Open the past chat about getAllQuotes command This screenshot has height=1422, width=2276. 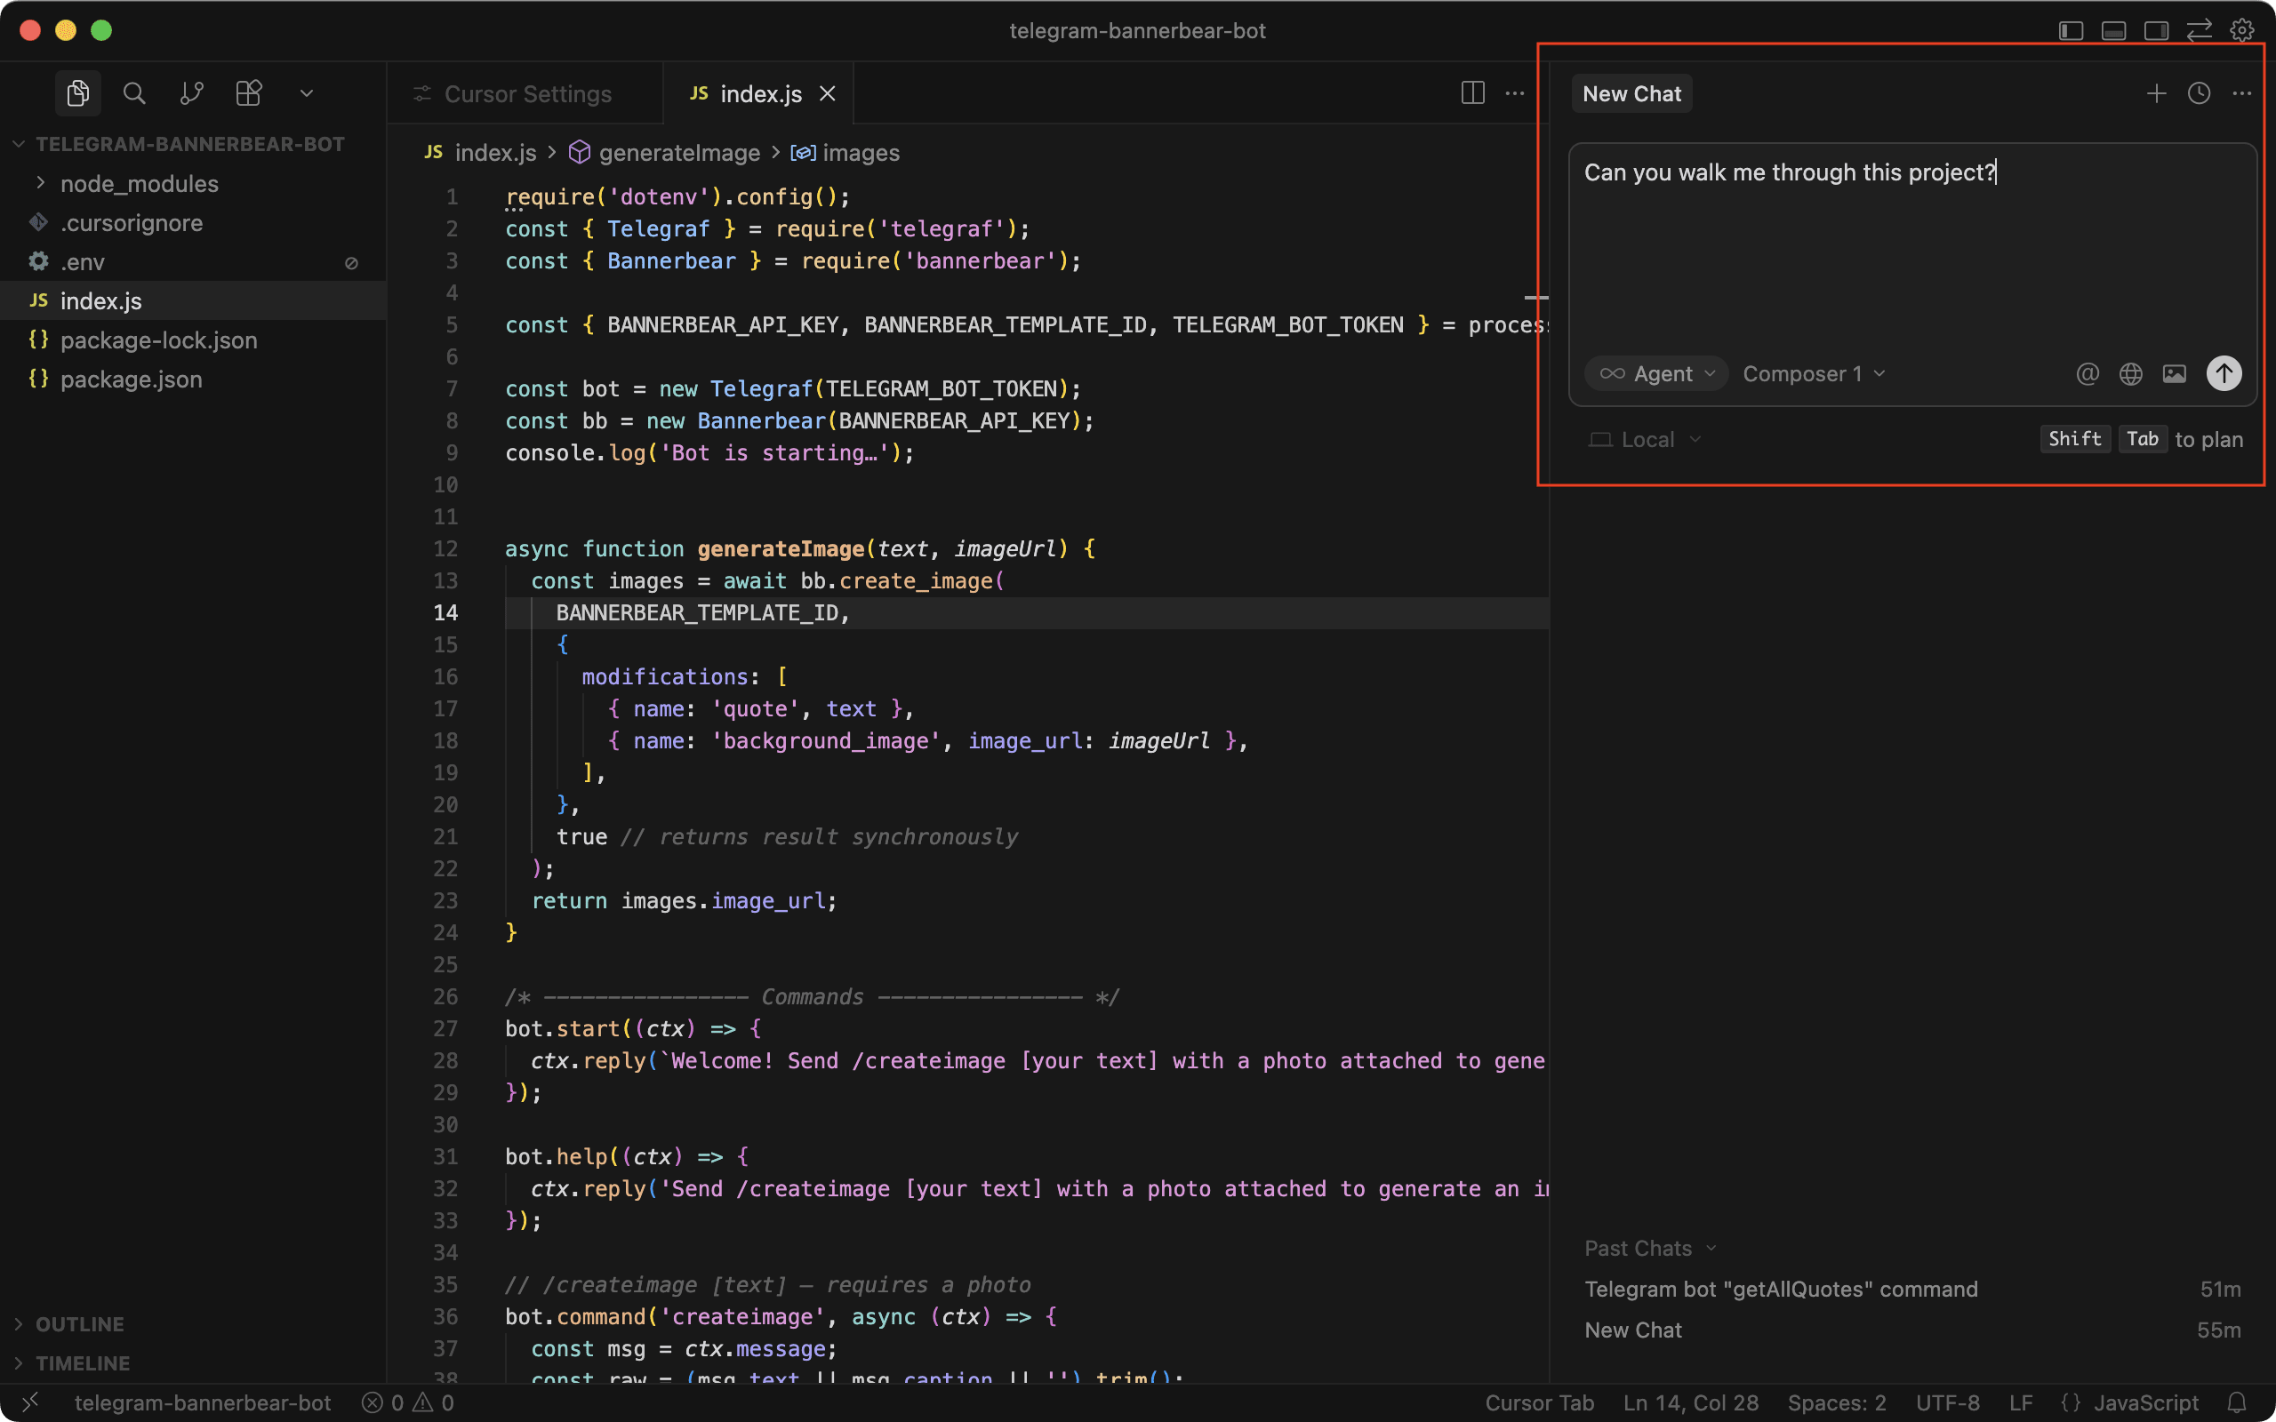1781,1289
